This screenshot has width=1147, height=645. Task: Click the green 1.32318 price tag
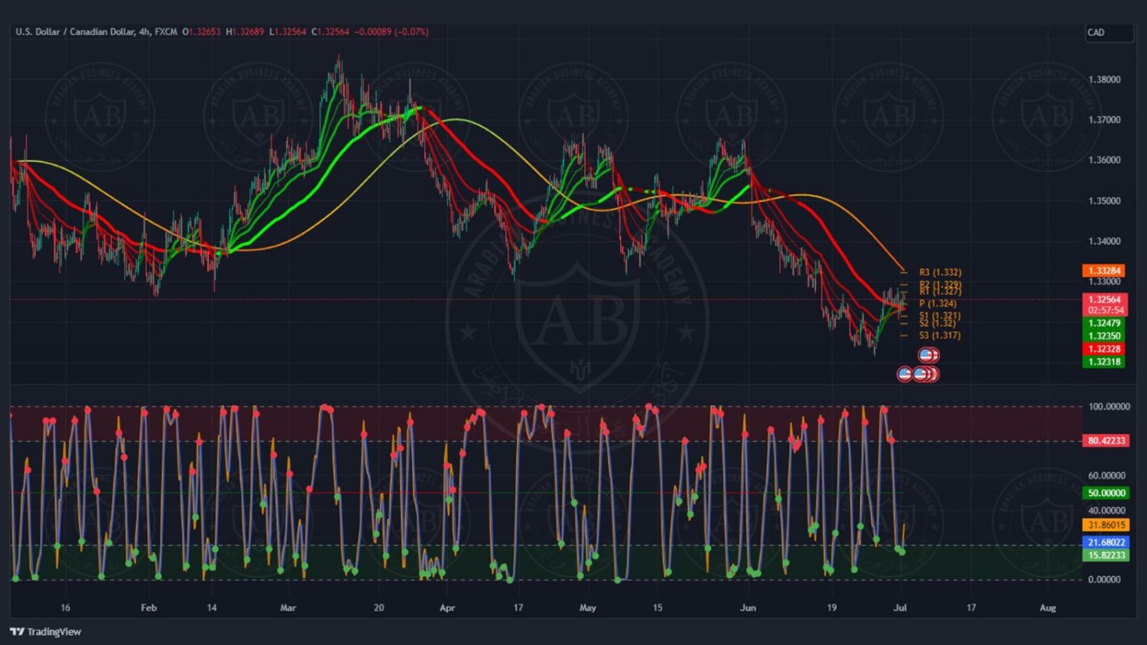click(1103, 361)
